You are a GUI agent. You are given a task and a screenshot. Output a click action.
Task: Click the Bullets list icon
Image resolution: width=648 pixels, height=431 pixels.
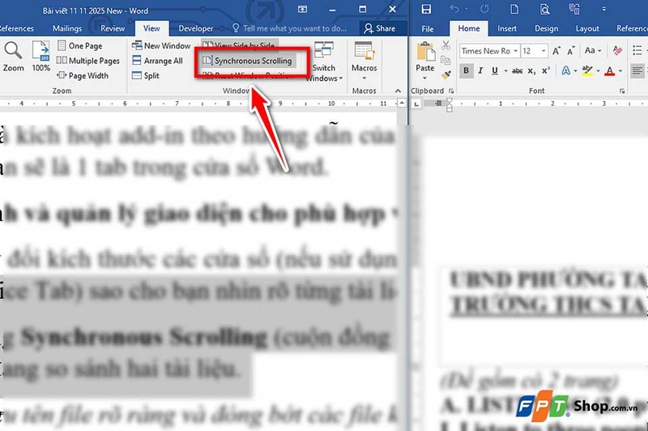[637, 51]
